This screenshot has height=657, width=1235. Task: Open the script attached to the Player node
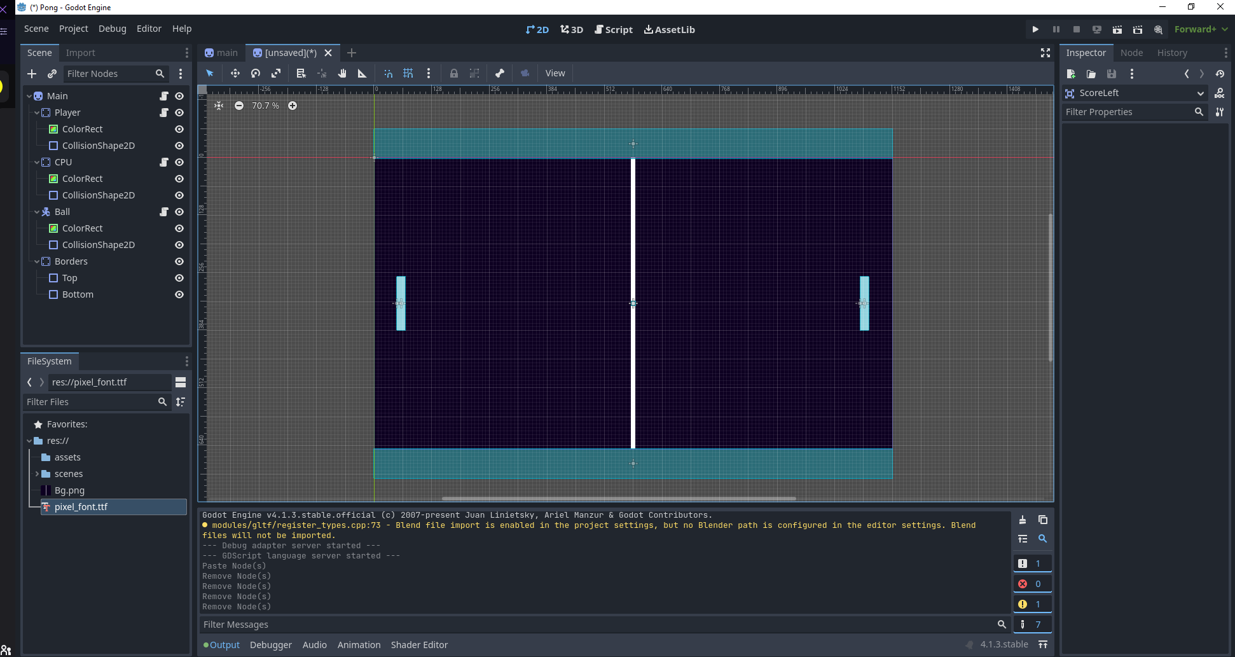(164, 113)
